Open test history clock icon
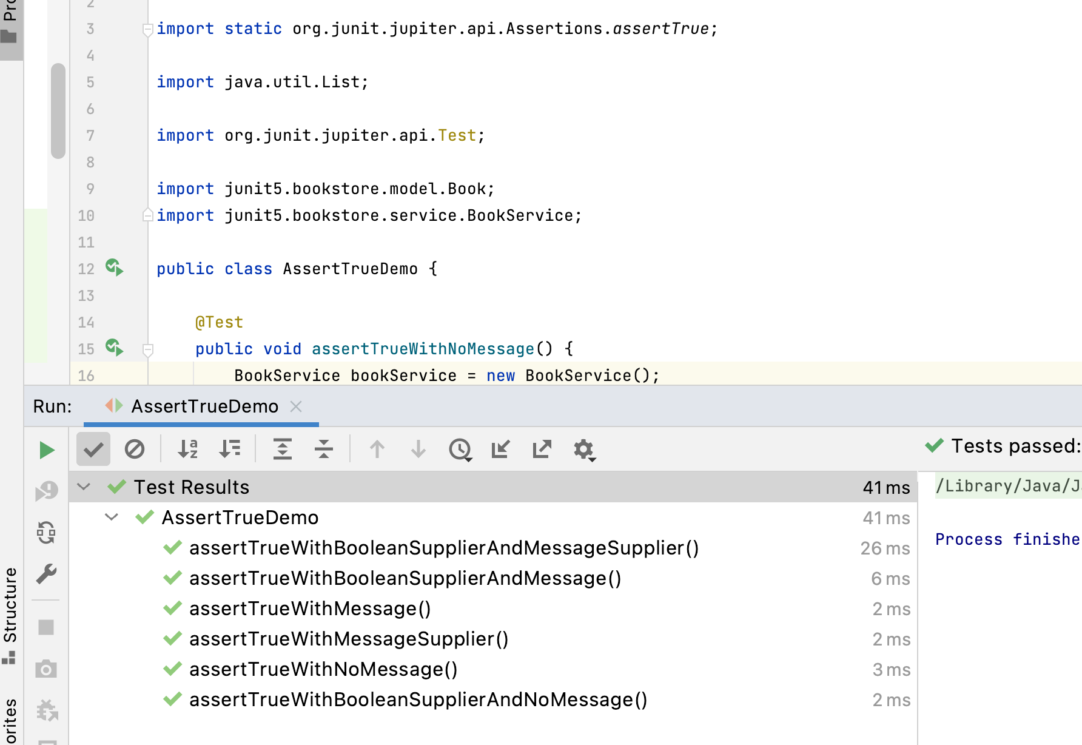 click(x=460, y=450)
